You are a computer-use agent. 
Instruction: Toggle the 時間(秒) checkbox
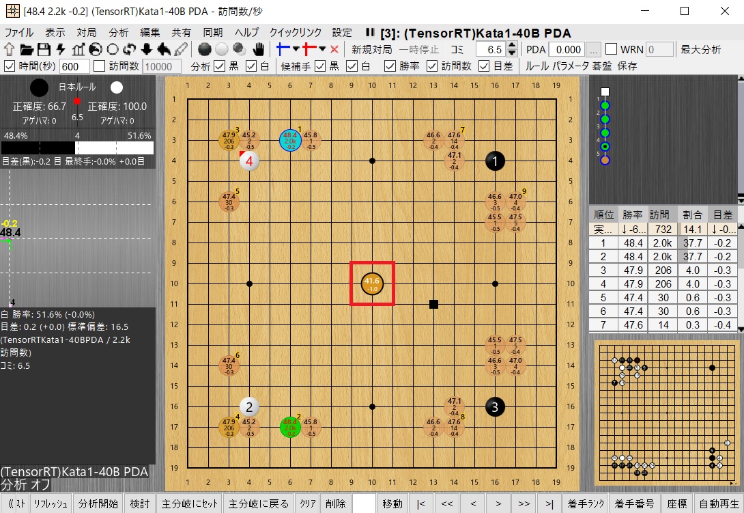pos(10,66)
